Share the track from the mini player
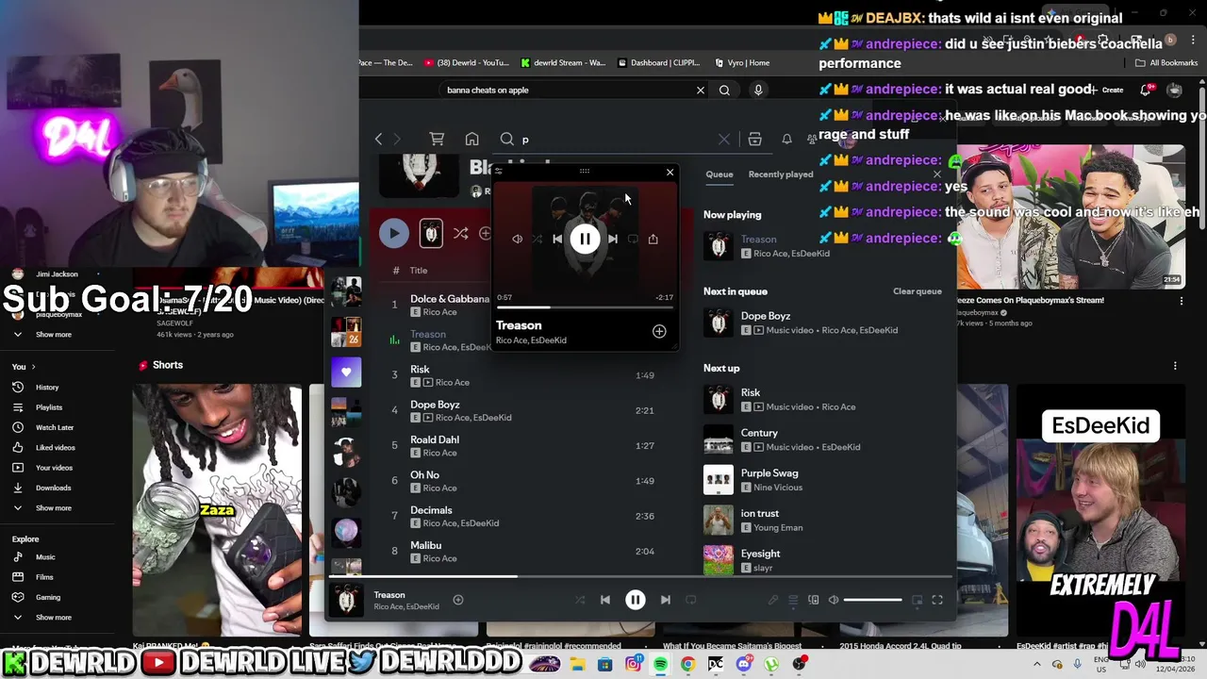The height and width of the screenshot is (679, 1207). click(653, 240)
